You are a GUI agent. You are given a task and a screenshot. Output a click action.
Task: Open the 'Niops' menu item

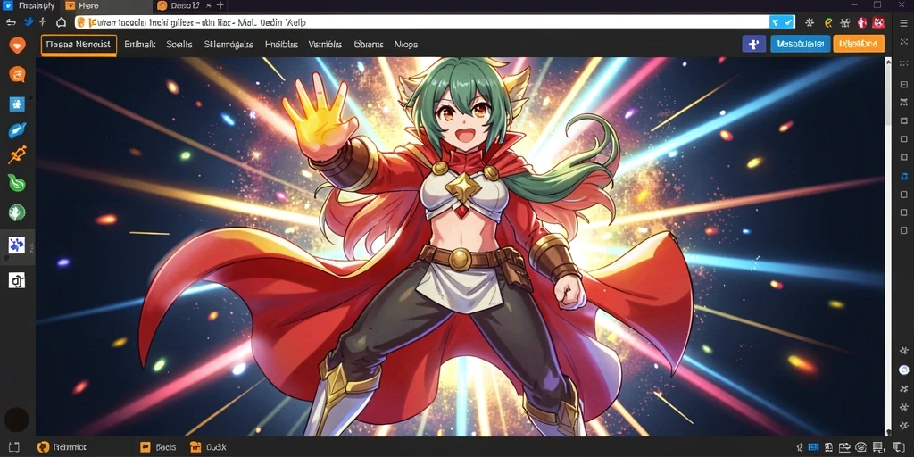[x=406, y=45]
